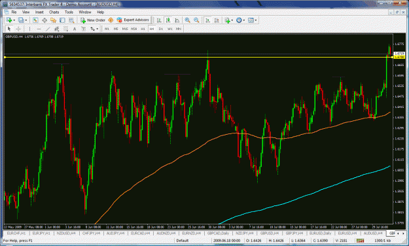Expand the periods dropdown arrow

[x=244, y=20]
